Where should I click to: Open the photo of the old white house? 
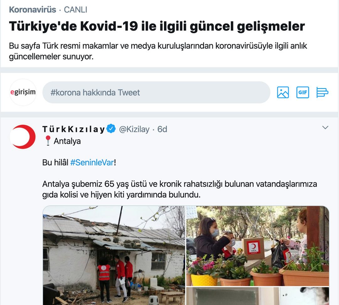(x=114, y=255)
